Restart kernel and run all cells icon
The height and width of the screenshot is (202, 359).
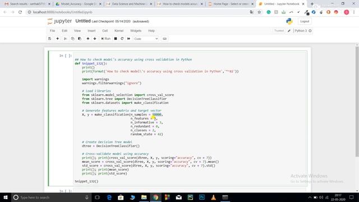point(128,39)
